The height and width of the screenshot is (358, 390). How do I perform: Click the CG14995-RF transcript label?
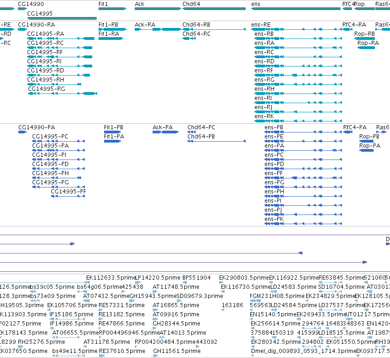pyautogui.click(x=45, y=52)
